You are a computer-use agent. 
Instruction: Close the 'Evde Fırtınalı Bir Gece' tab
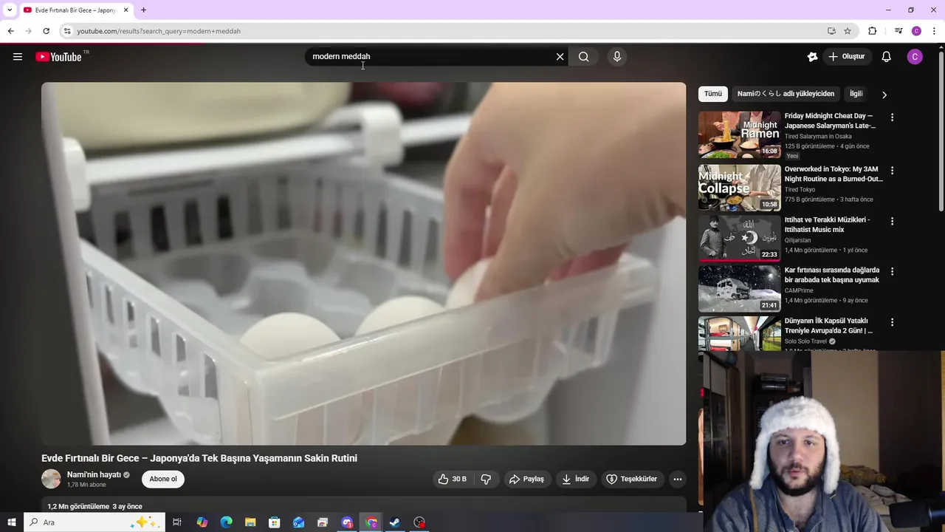126,10
